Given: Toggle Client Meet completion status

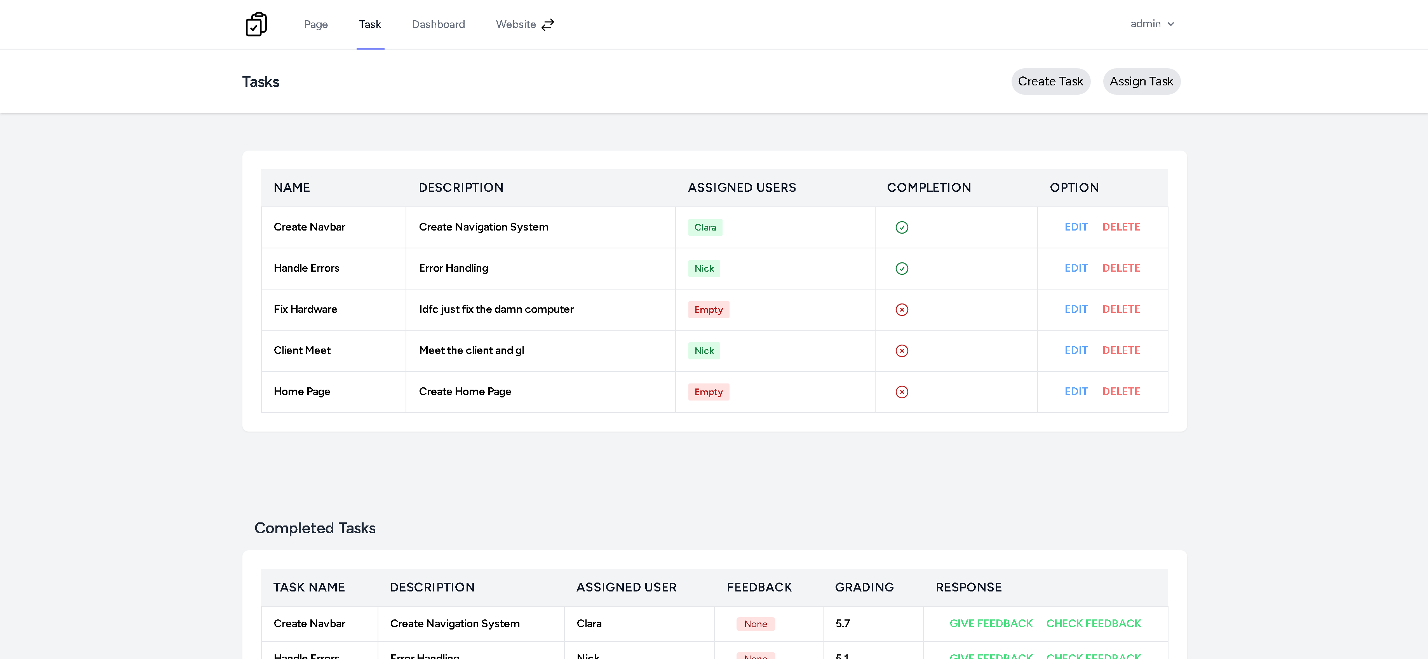Looking at the screenshot, I should [901, 350].
